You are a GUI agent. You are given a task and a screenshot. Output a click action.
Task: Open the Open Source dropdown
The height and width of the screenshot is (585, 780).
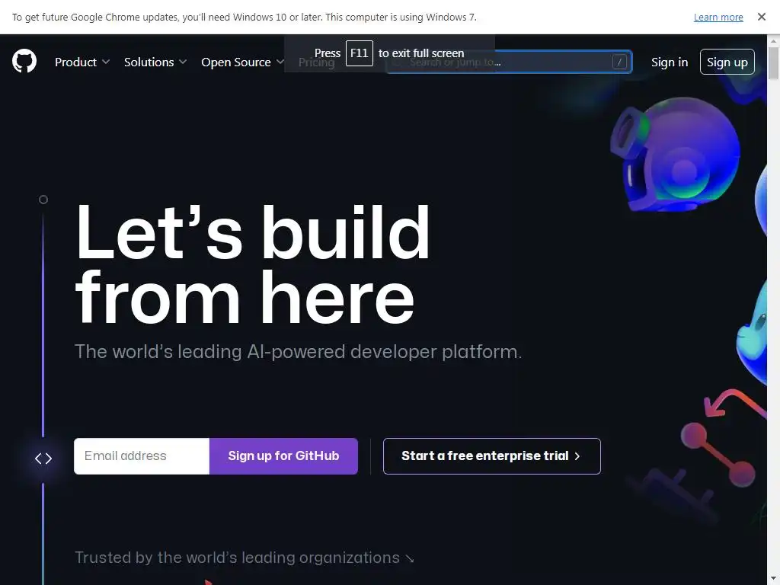(243, 62)
